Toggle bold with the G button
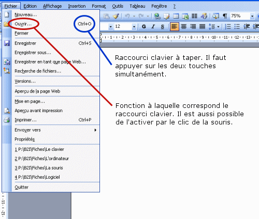 click(144, 26)
